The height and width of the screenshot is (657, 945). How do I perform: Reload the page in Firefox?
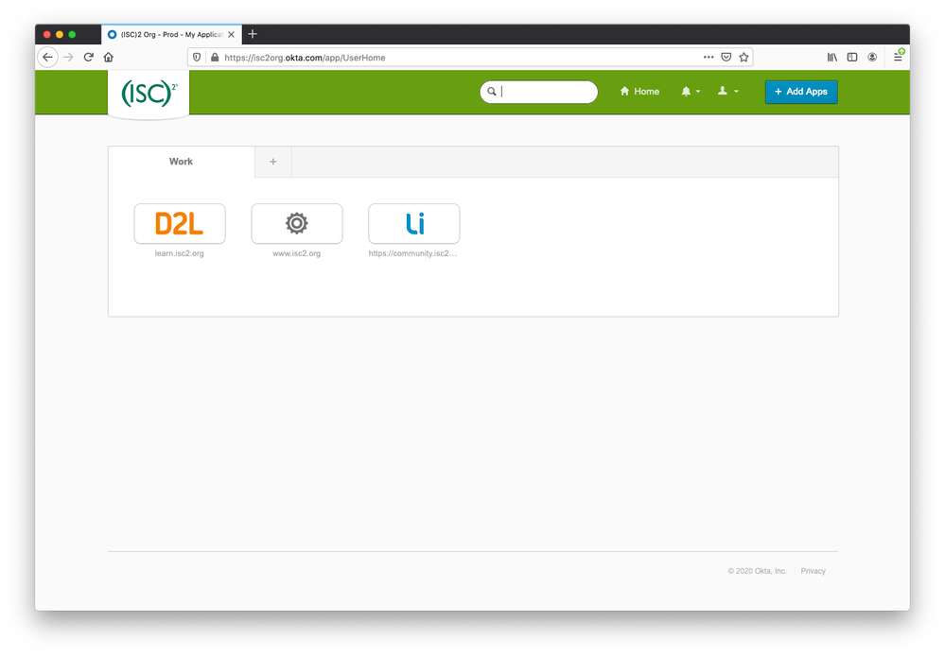(x=89, y=58)
